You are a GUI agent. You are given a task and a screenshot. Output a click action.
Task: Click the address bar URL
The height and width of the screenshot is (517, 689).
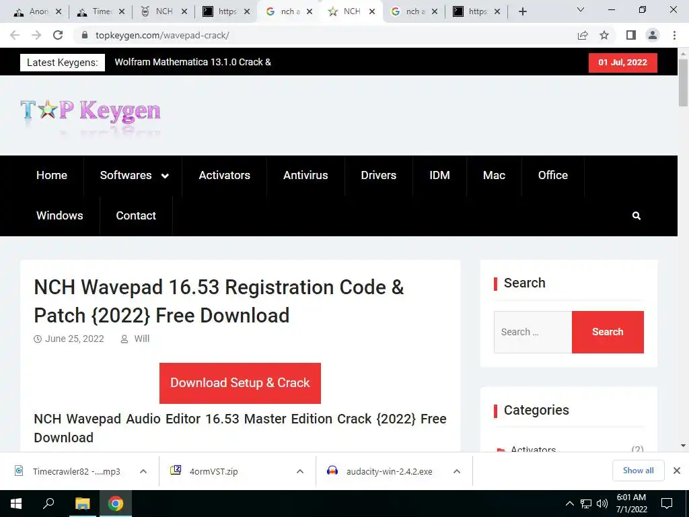pyautogui.click(x=162, y=35)
